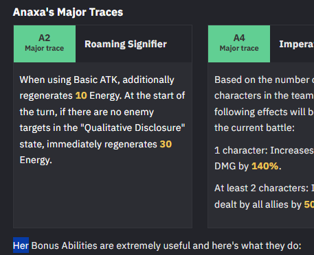The width and height of the screenshot is (314, 255).
Task: Click the word Energy ending the A2 description
Action: click(36, 160)
